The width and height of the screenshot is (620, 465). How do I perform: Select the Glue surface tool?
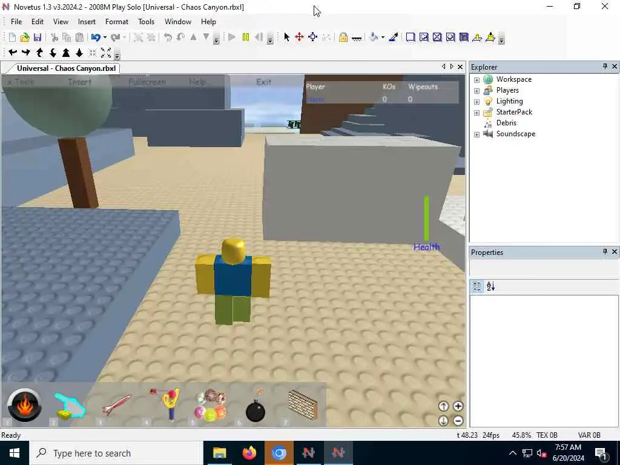424,37
